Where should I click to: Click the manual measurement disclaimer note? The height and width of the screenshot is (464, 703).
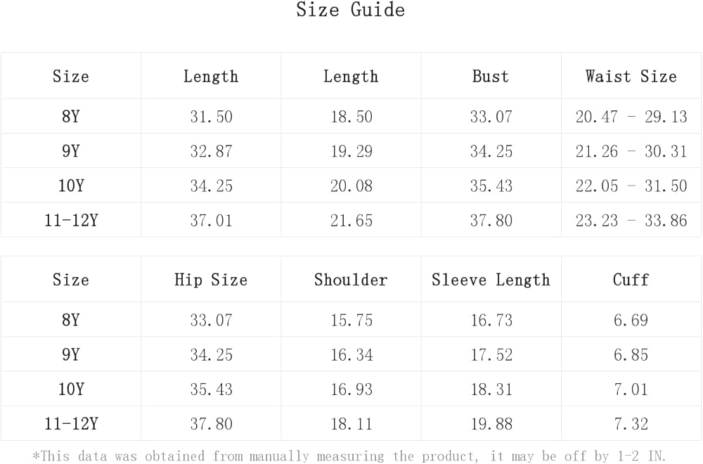point(350,456)
